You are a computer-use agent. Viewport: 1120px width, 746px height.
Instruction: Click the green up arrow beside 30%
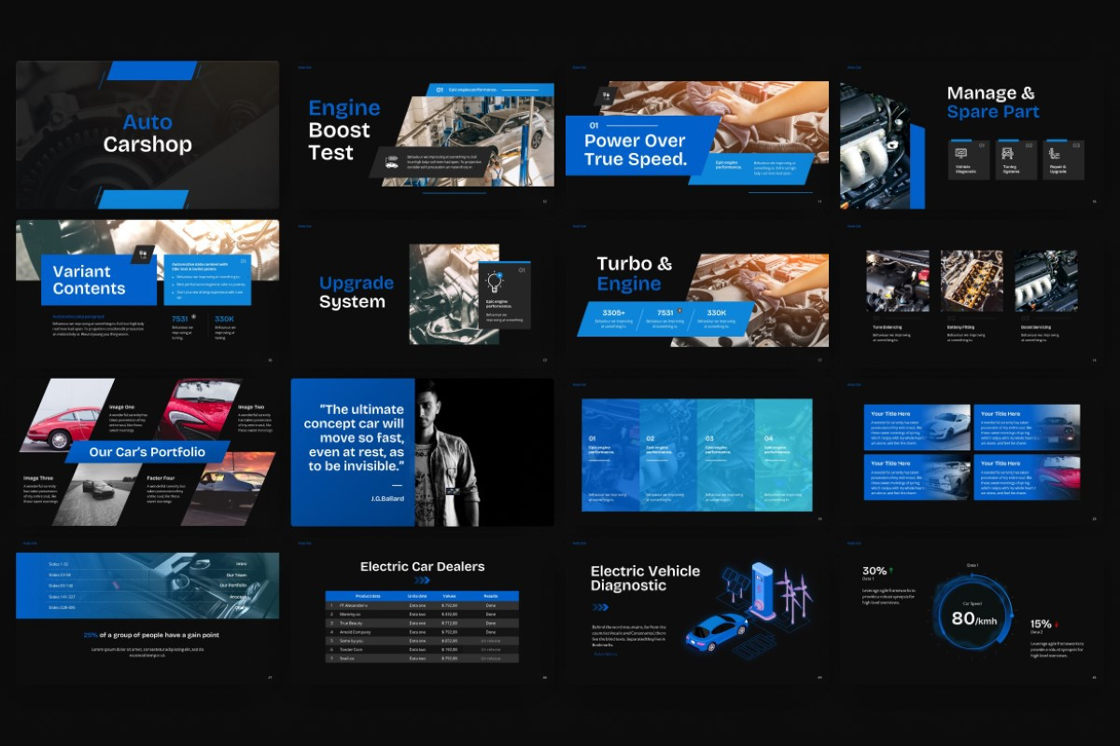pyautogui.click(x=890, y=570)
